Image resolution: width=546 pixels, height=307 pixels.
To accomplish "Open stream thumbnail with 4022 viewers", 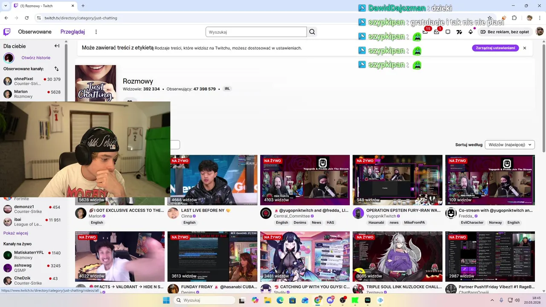I will (120, 257).
